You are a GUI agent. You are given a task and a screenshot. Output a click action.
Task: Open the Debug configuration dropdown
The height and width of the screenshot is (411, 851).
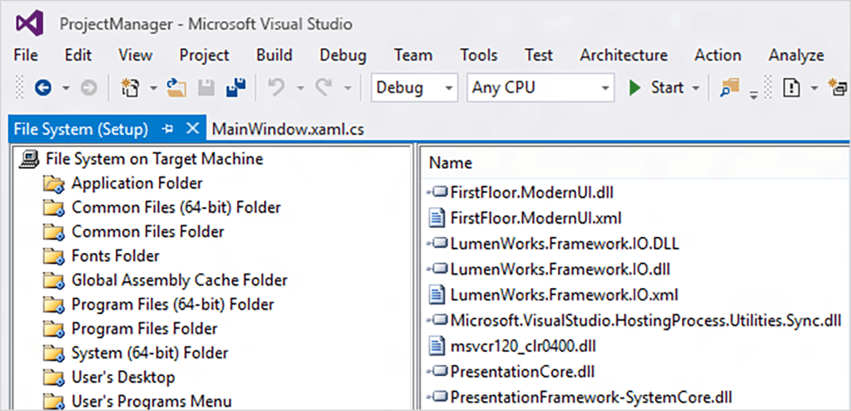(448, 88)
